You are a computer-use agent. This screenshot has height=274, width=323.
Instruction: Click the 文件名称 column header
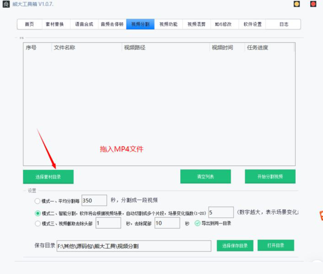click(86, 47)
